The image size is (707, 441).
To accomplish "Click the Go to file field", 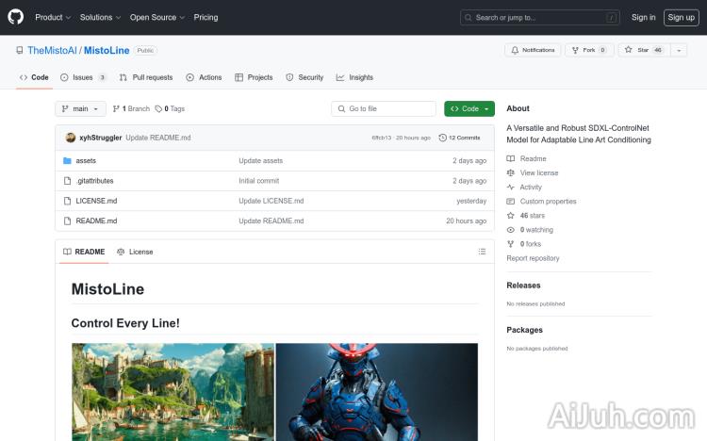I will [384, 109].
